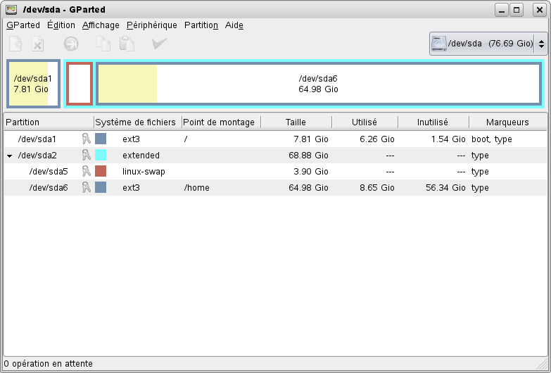This screenshot has height=373, width=551.
Task: Click the 0 opération en attente status text
Action: [x=49, y=364]
